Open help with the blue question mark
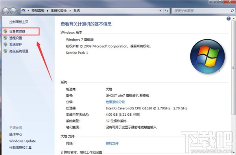The width and height of the screenshot is (236, 155). [x=229, y=18]
